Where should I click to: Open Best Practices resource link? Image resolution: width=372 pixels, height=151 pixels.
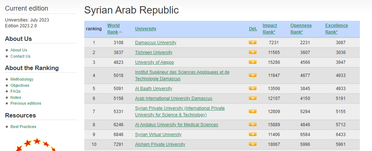(23, 127)
